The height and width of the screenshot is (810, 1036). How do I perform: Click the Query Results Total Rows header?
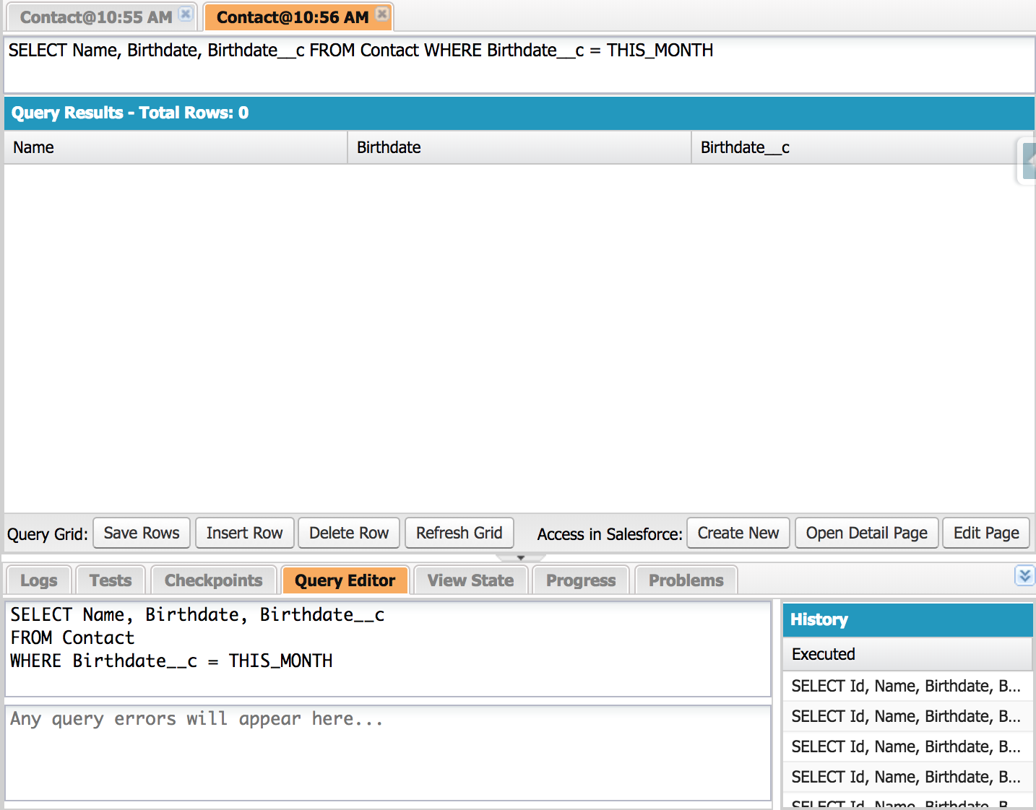click(519, 113)
